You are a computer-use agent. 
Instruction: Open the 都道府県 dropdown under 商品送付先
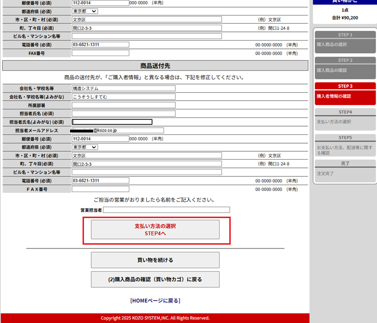pyautogui.click(x=84, y=147)
